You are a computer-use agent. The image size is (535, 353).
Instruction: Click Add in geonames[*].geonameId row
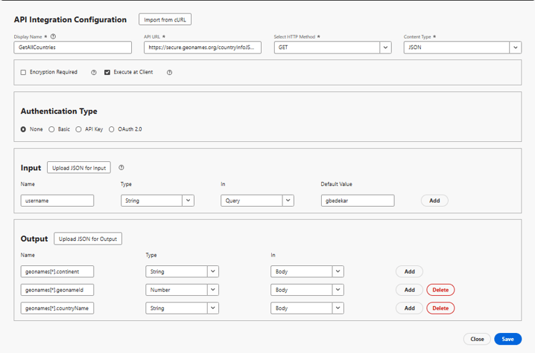tap(409, 290)
